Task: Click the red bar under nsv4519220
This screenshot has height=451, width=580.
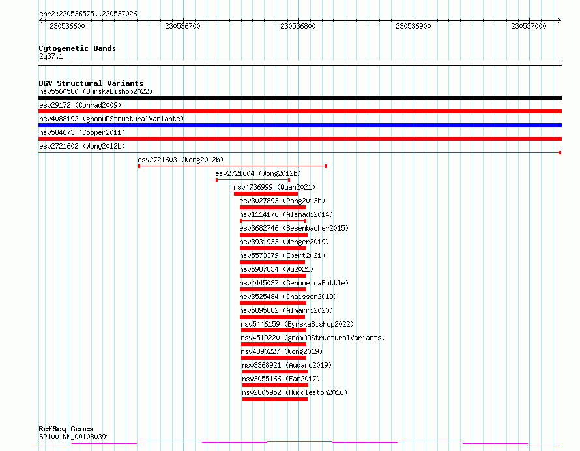Action: 274,344
